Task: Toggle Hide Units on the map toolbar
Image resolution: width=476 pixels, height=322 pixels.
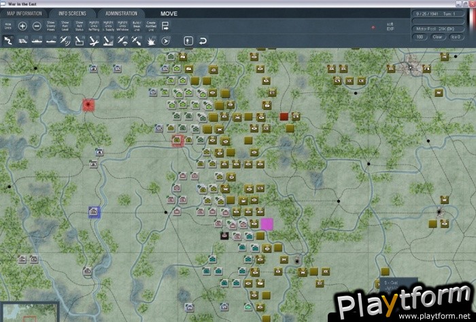Action: click(x=8, y=26)
